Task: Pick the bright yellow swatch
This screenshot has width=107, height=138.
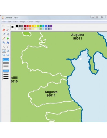Action: (x=35, y=26)
